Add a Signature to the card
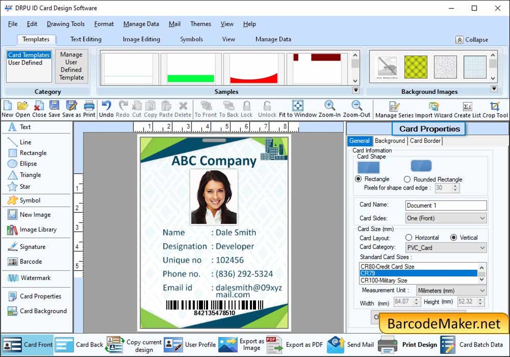This screenshot has width=510, height=357. (x=30, y=246)
